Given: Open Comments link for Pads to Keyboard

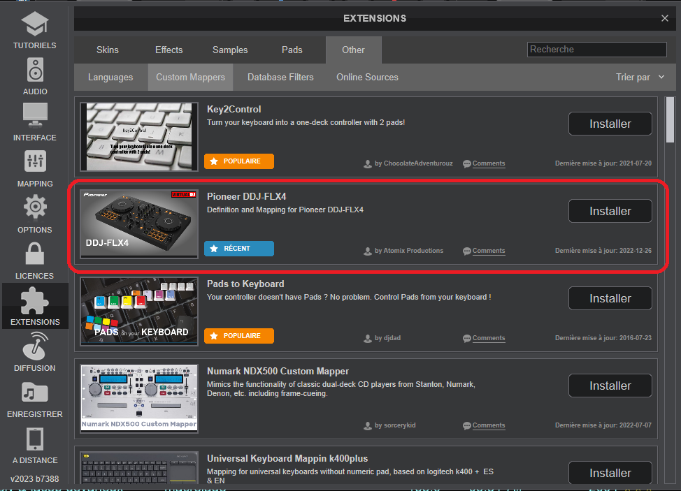Looking at the screenshot, I should (x=489, y=338).
